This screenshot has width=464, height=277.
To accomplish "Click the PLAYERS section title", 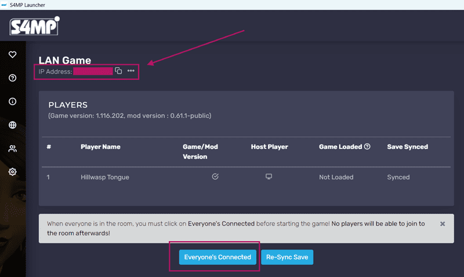I will click(x=68, y=105).
